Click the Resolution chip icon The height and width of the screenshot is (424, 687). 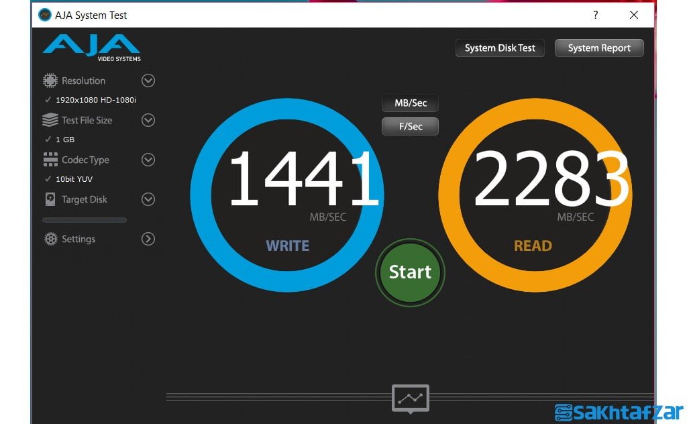(50, 81)
